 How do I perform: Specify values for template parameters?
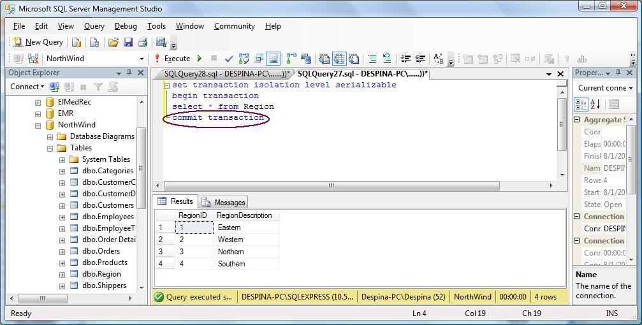(439, 59)
